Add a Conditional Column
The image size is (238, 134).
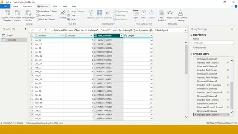click(46, 12)
